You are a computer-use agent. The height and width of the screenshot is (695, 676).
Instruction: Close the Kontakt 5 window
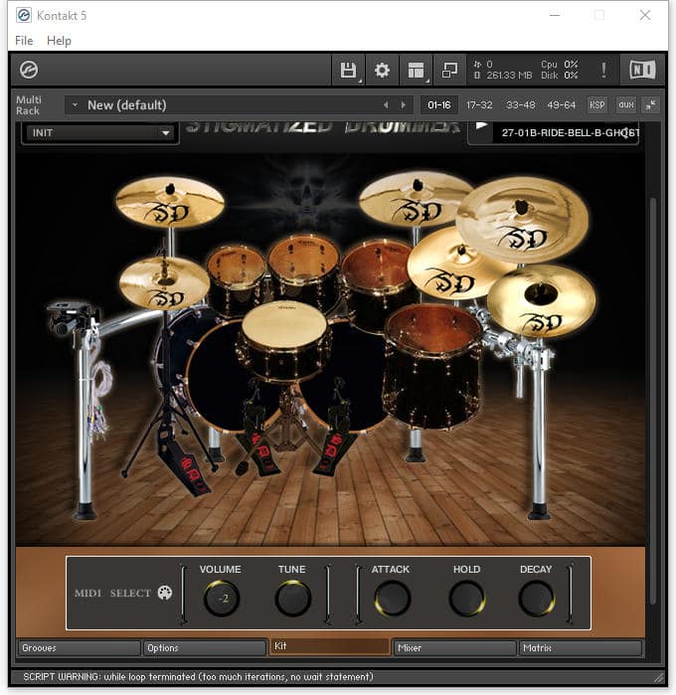tap(645, 15)
